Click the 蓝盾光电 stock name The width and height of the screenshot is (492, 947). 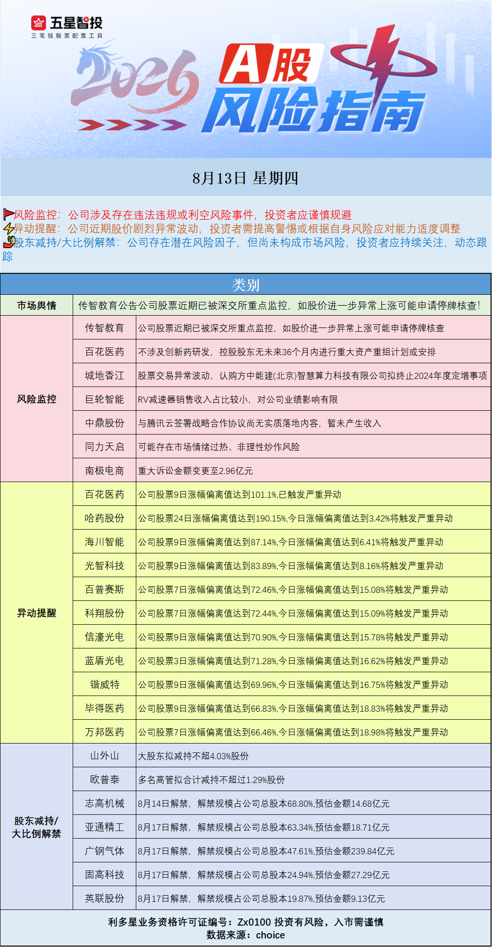point(104,660)
